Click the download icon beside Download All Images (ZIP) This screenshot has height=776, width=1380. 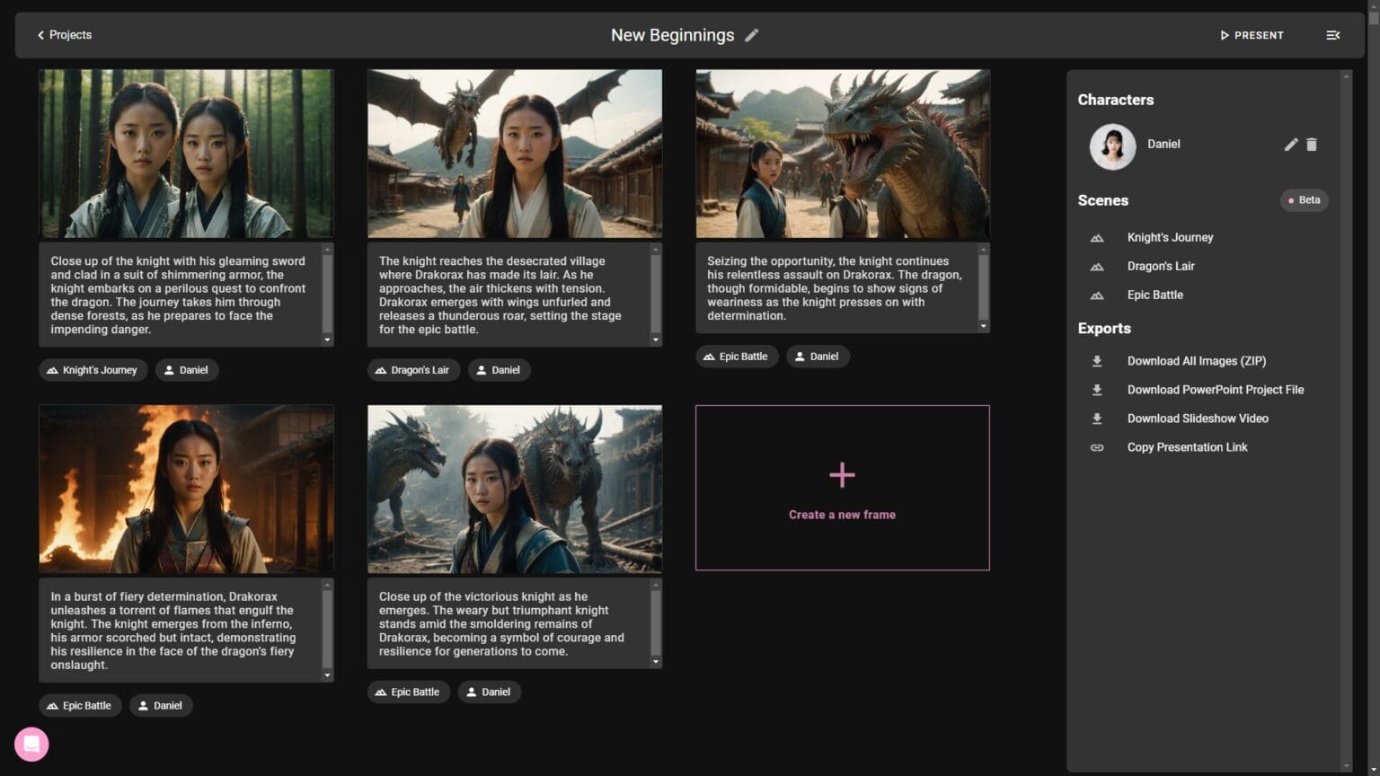pos(1097,361)
